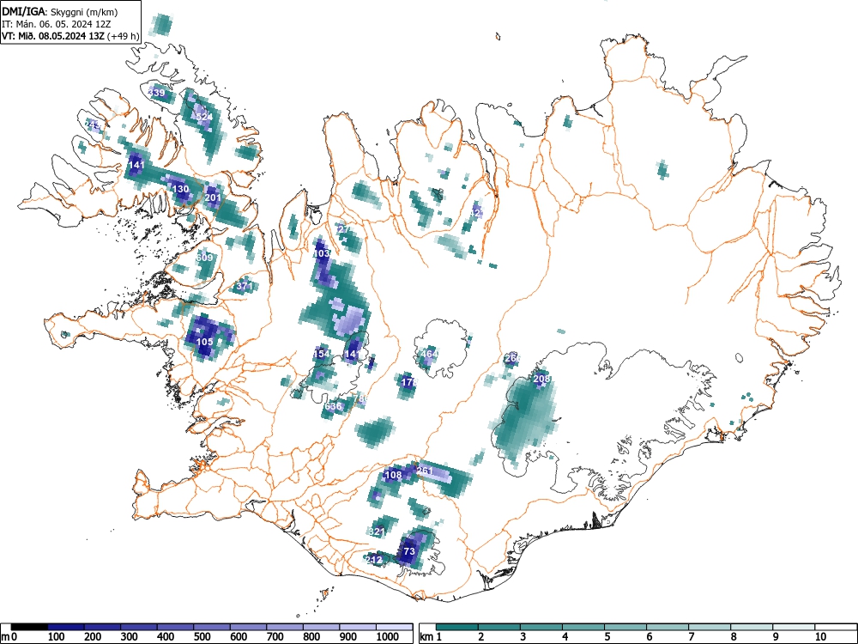This screenshot has width=858, height=644.
Task: Click the '4' label on the km legend
Action: click(x=565, y=637)
